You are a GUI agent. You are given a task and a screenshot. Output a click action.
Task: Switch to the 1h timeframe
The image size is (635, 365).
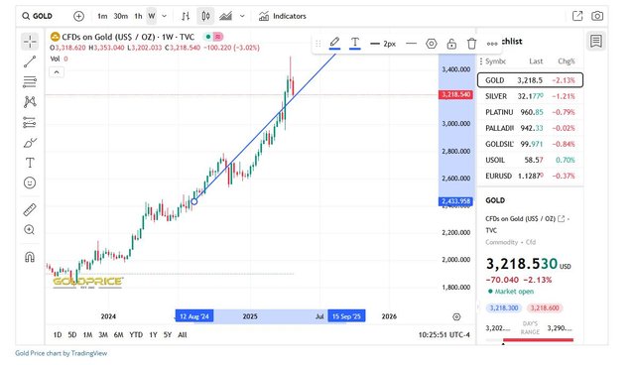tap(138, 16)
